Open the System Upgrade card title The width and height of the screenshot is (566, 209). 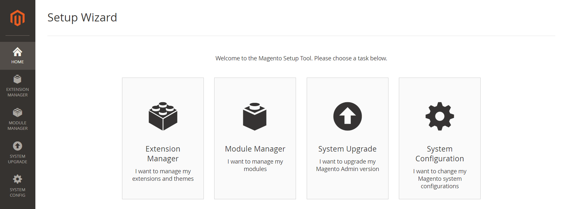pyautogui.click(x=347, y=149)
